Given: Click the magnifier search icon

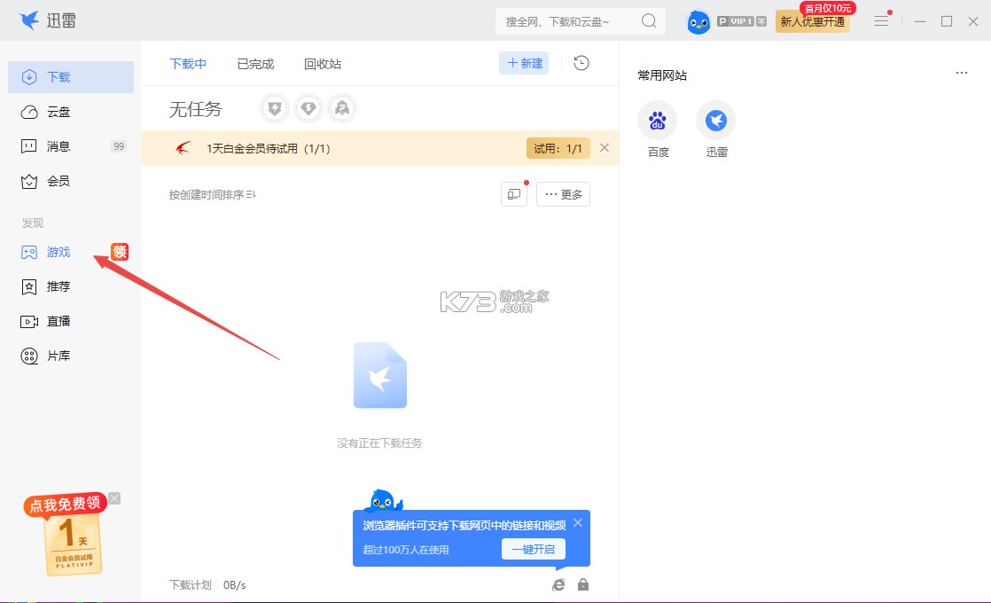Looking at the screenshot, I should point(649,21).
